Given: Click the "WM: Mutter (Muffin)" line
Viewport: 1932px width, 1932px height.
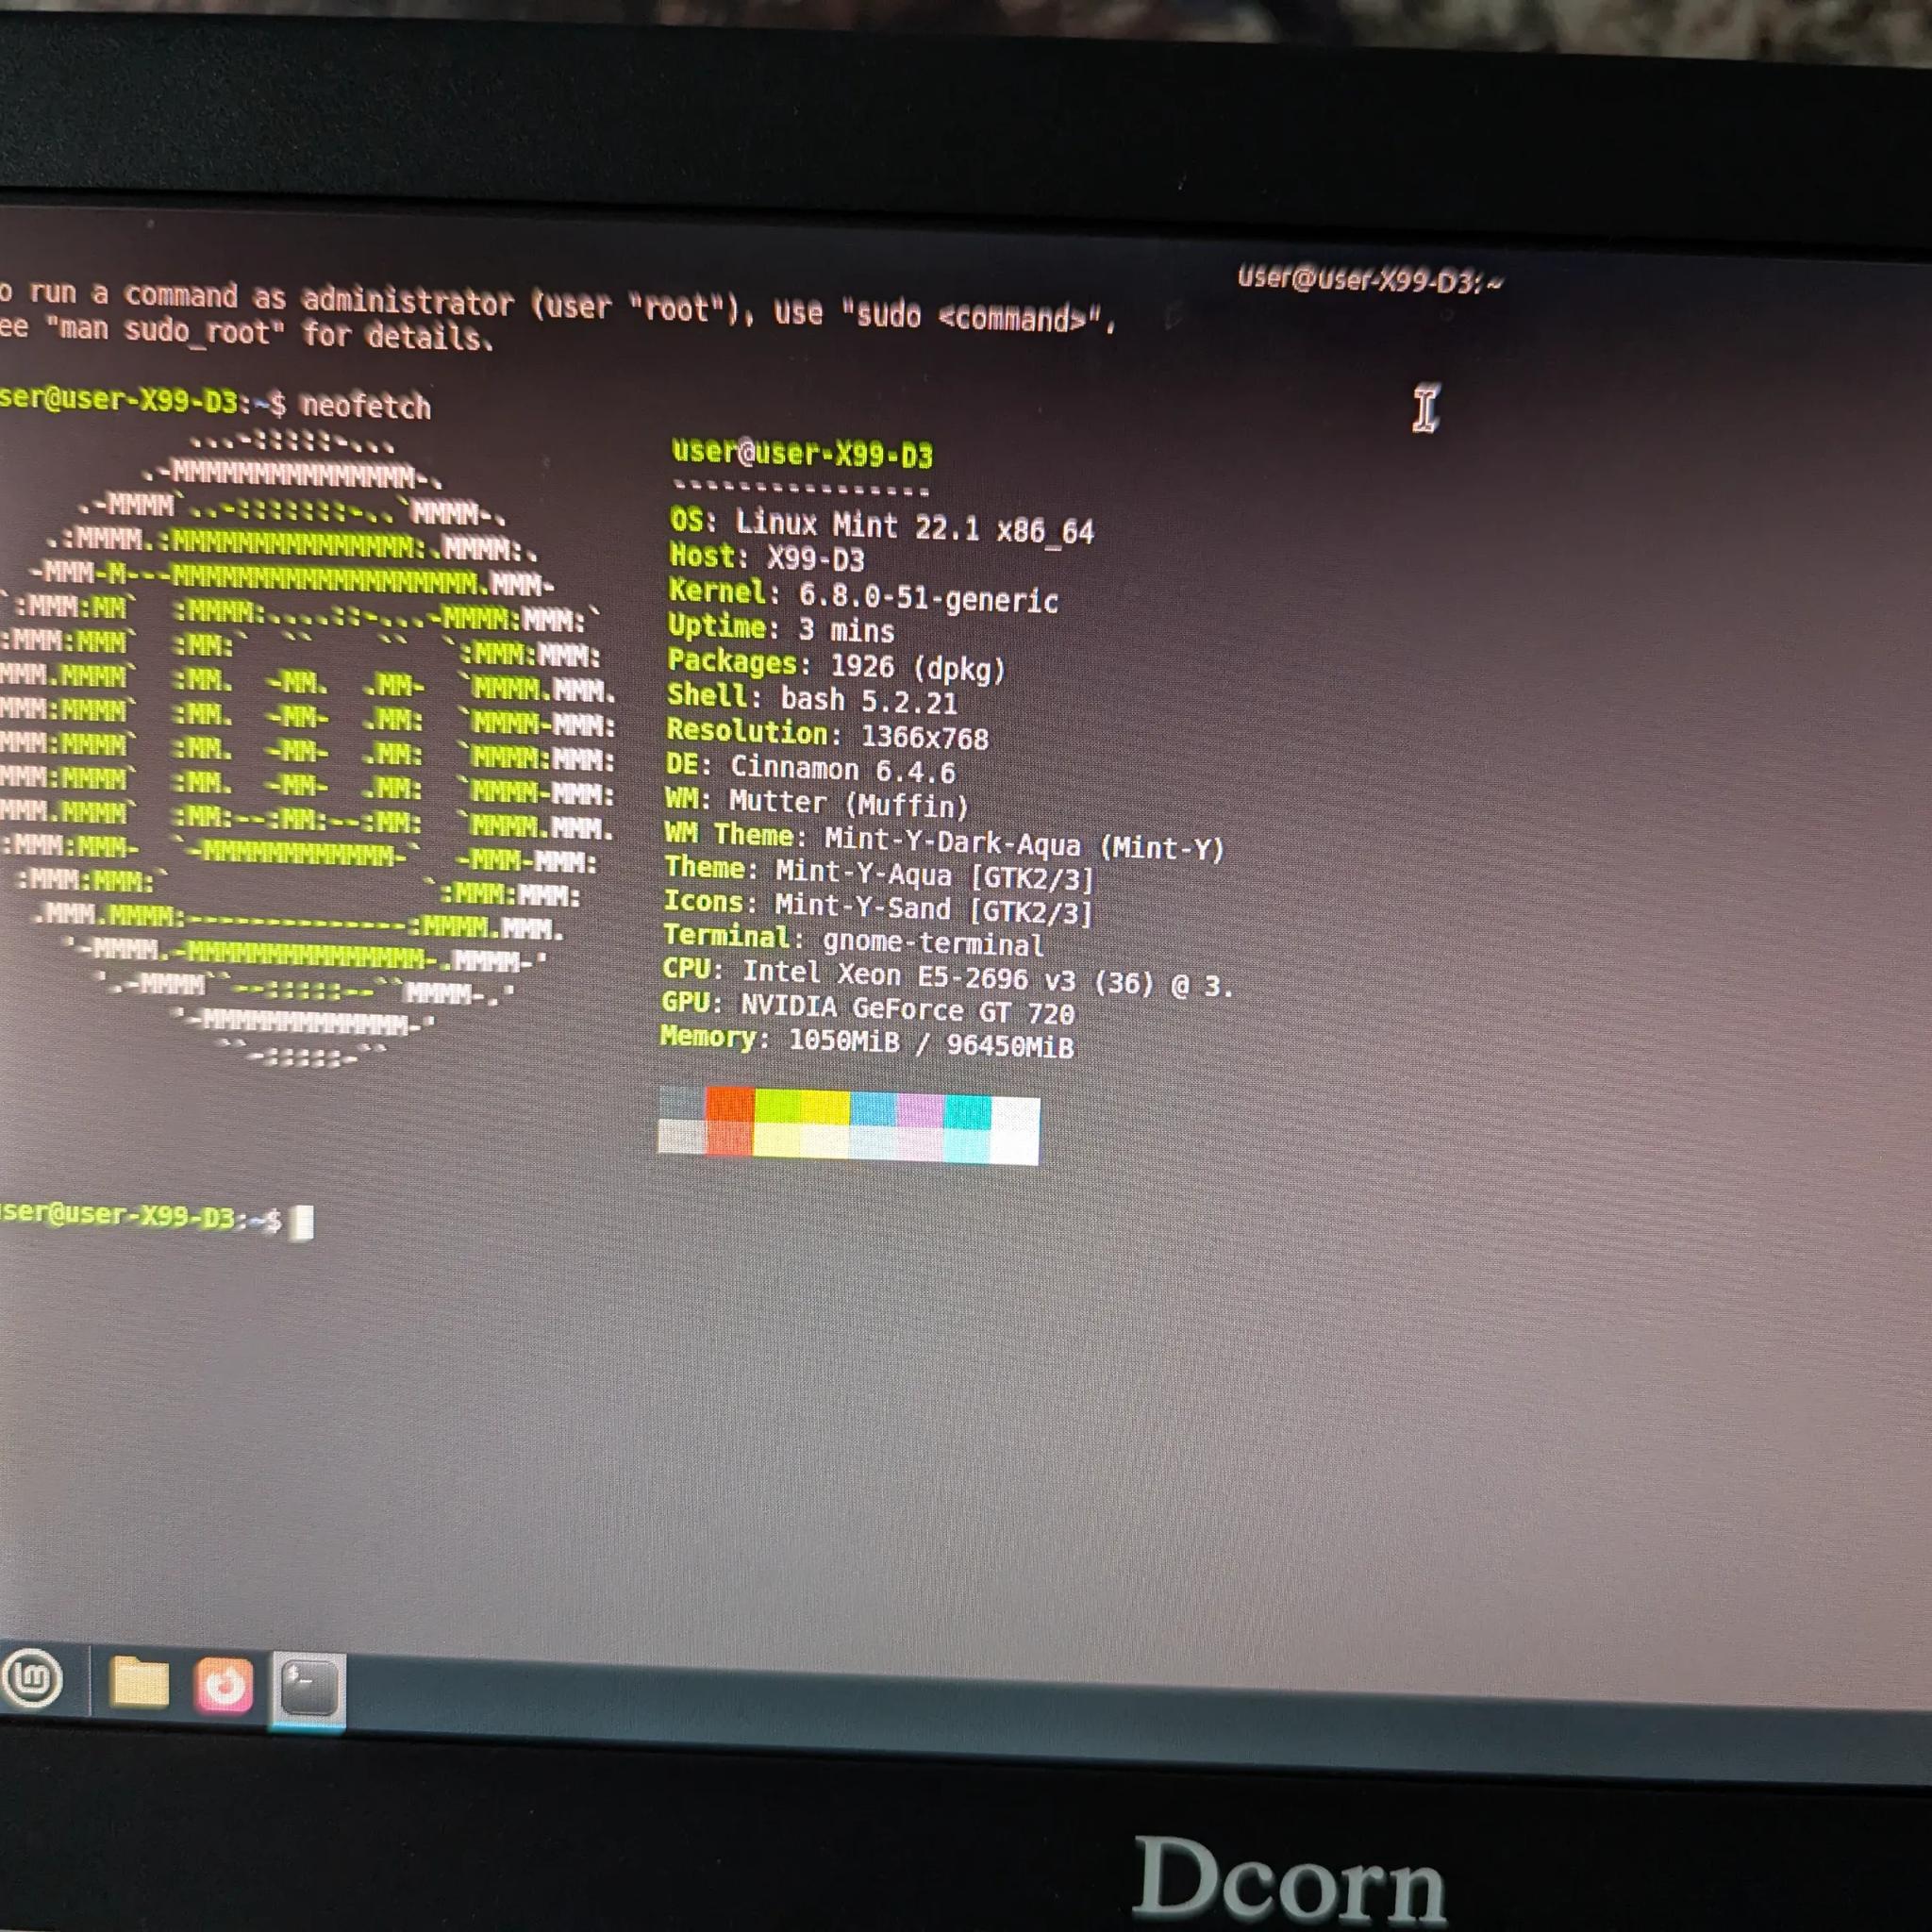Looking at the screenshot, I should 817,802.
